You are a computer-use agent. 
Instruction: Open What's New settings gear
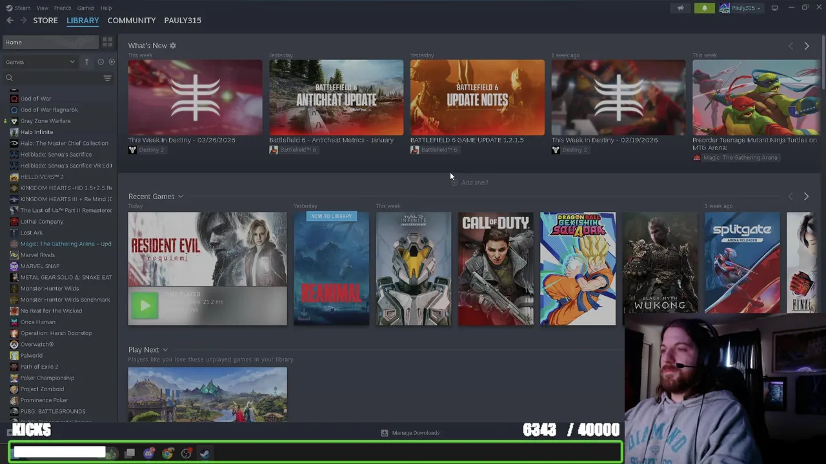[x=172, y=46]
